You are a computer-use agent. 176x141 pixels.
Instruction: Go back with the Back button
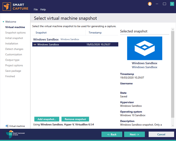[x=112, y=135]
